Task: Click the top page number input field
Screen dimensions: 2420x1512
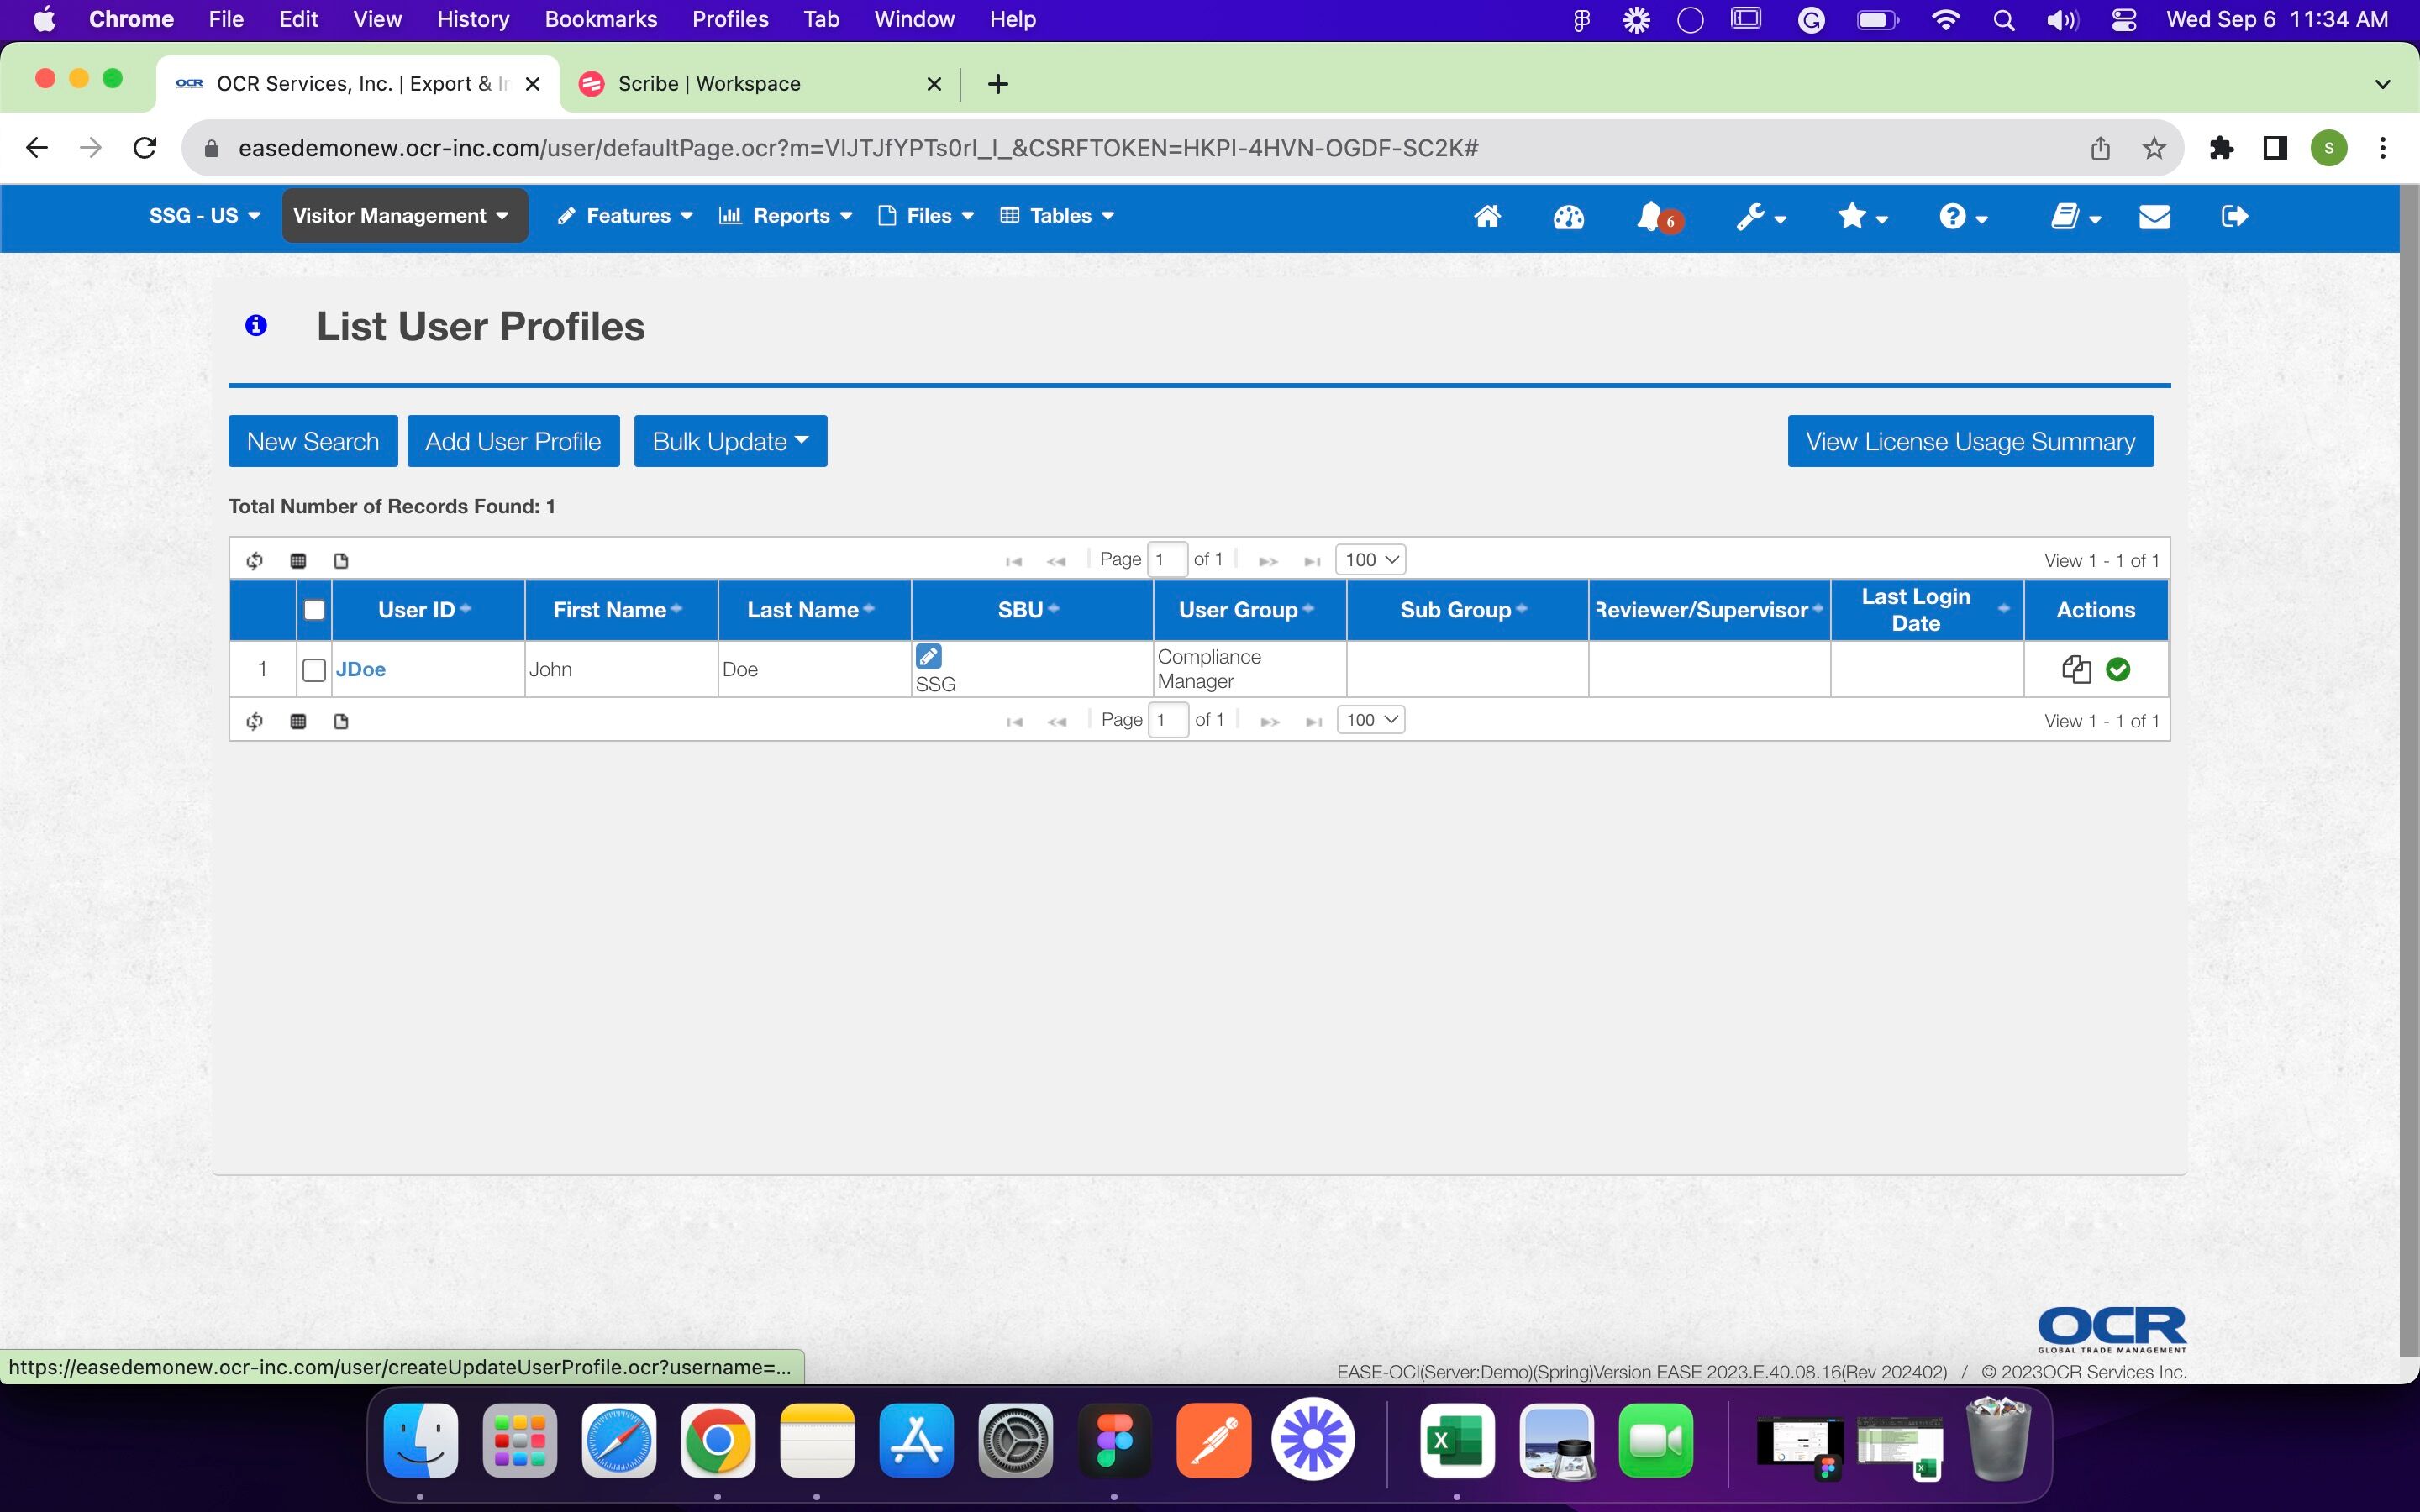Action: (x=1167, y=559)
